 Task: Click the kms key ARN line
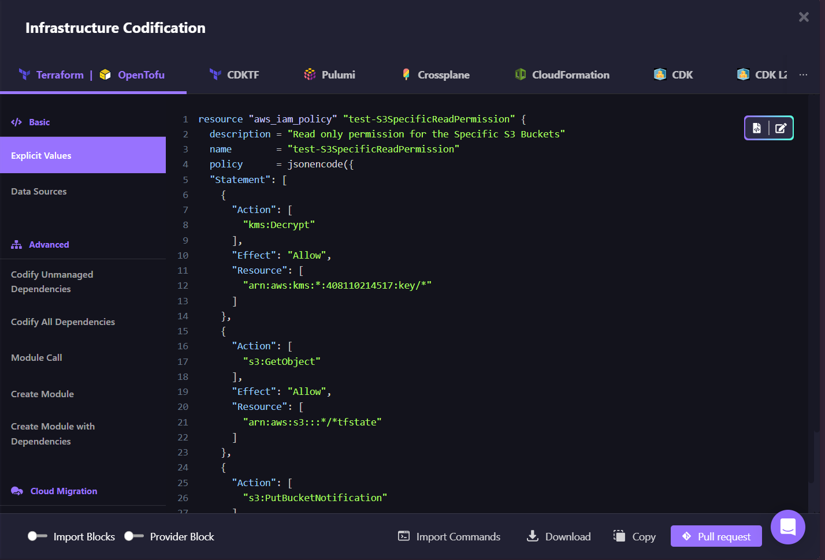click(x=337, y=285)
